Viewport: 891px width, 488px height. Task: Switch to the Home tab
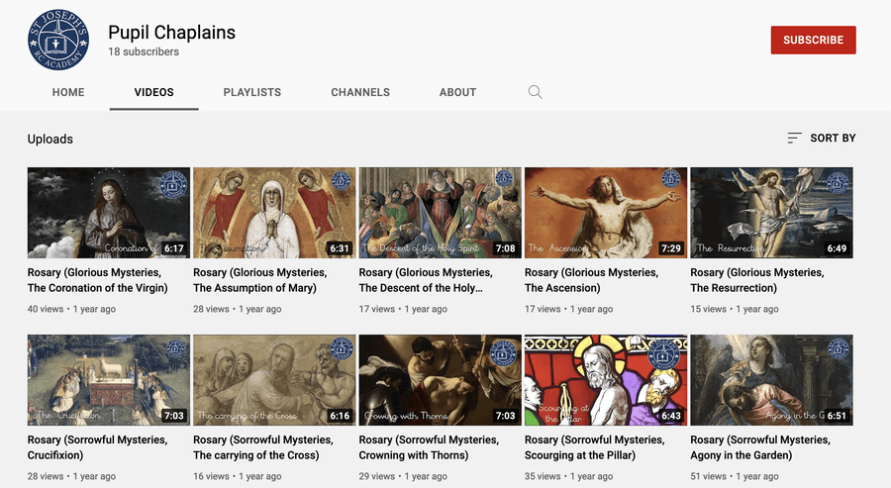(68, 92)
